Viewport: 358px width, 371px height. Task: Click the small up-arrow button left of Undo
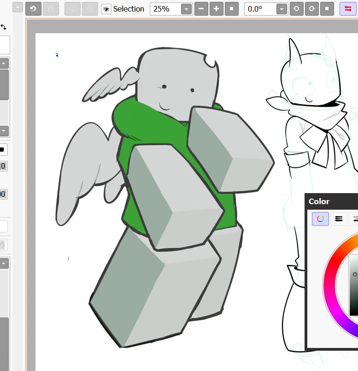point(18,7)
